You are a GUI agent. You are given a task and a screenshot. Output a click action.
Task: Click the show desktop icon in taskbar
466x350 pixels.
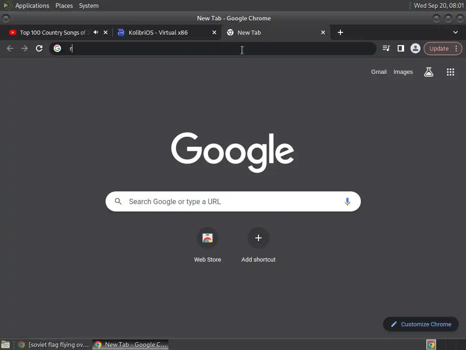click(x=5, y=345)
